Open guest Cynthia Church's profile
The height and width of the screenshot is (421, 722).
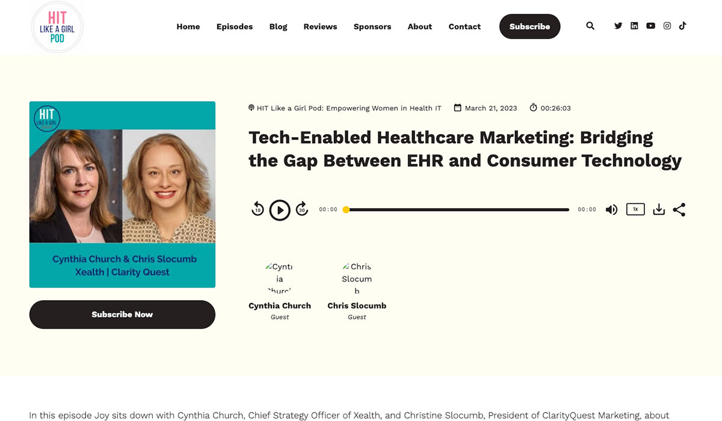(x=280, y=306)
